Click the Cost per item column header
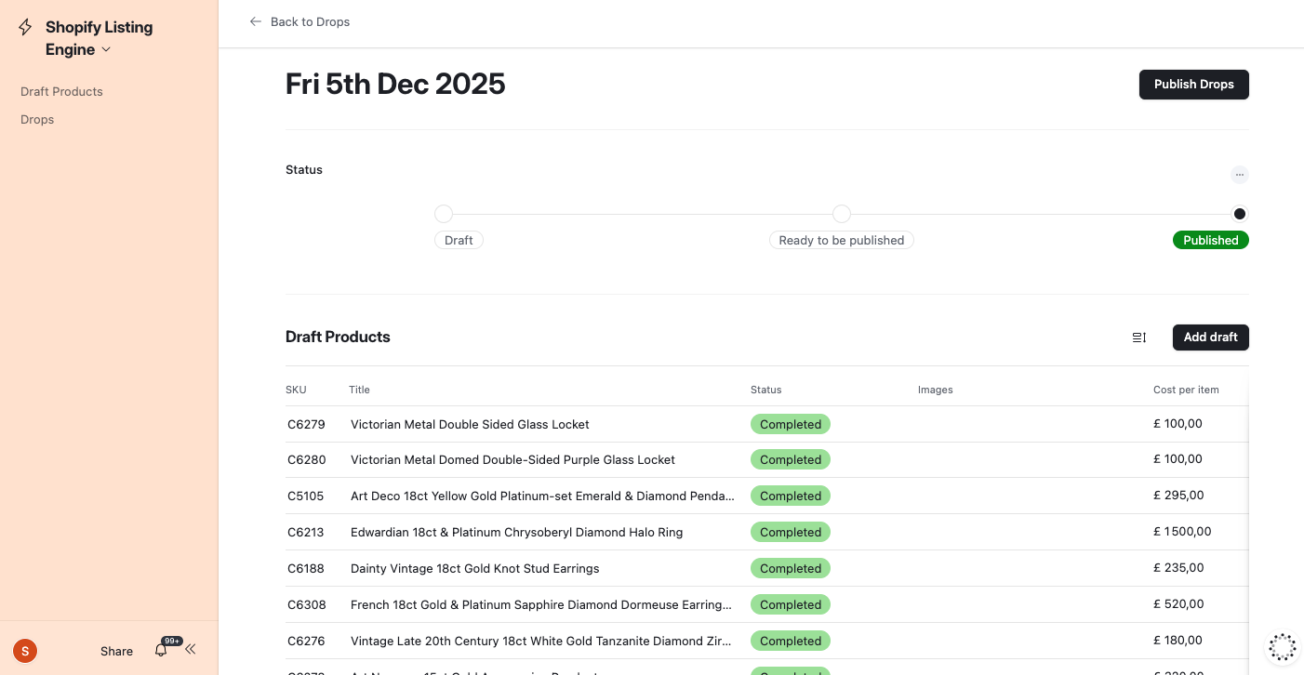Viewport: 1304px width, 675px height. 1186,390
